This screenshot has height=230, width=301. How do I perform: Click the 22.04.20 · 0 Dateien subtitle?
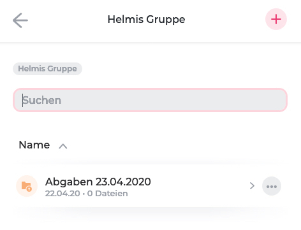[x=86, y=194]
